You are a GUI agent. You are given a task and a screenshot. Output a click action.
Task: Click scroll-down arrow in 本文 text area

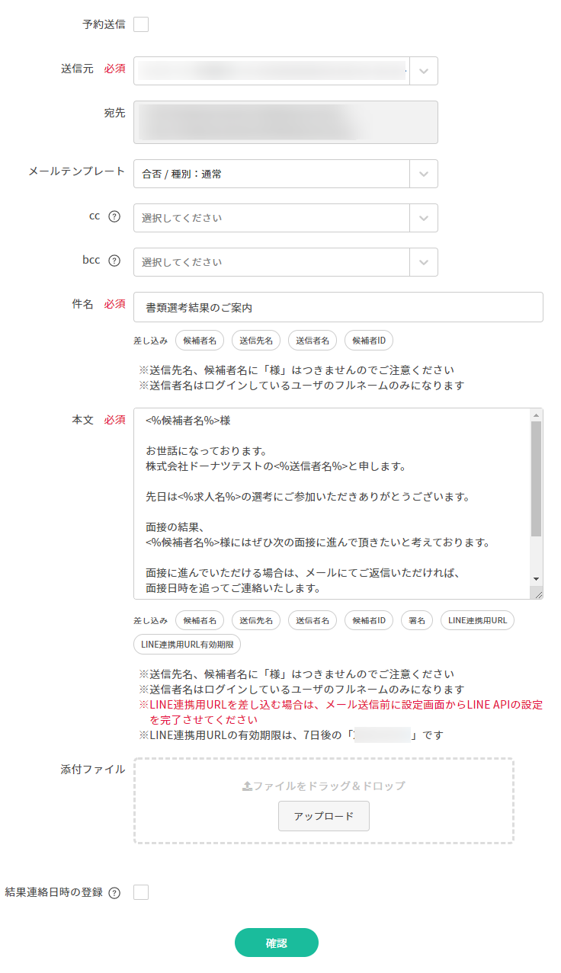(x=536, y=579)
